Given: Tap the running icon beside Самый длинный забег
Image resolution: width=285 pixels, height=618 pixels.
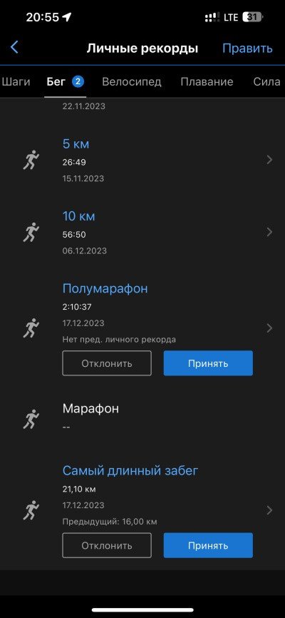Looking at the screenshot, I should [x=31, y=510].
